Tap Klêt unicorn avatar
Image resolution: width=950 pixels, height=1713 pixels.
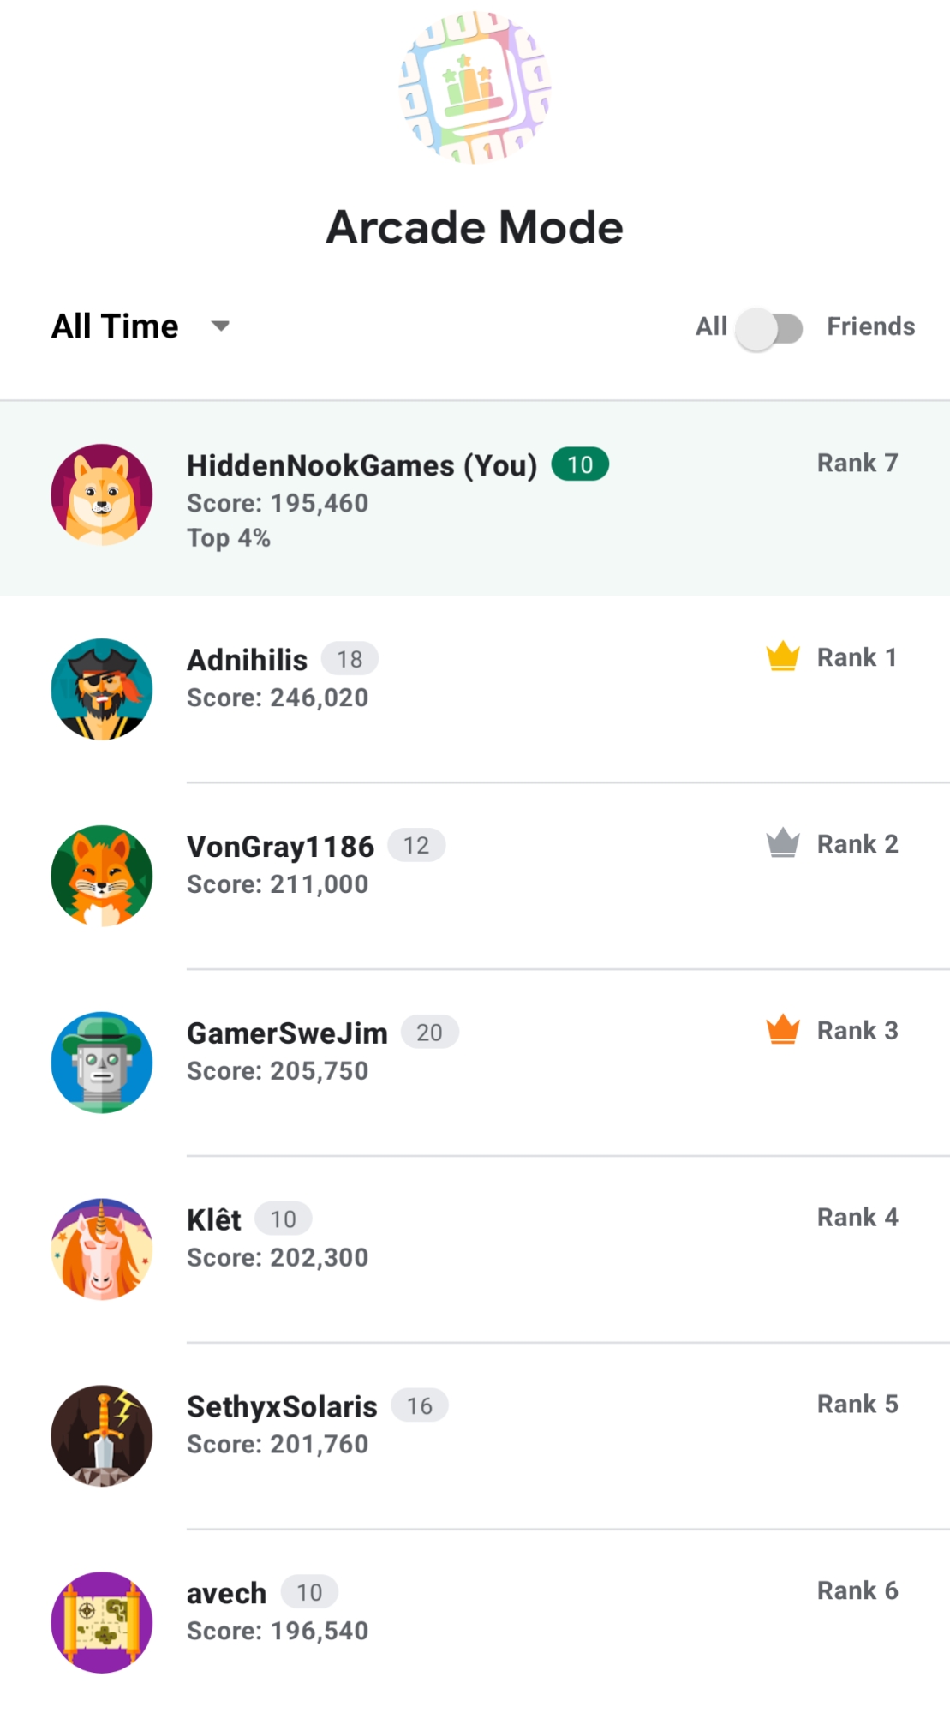(102, 1249)
